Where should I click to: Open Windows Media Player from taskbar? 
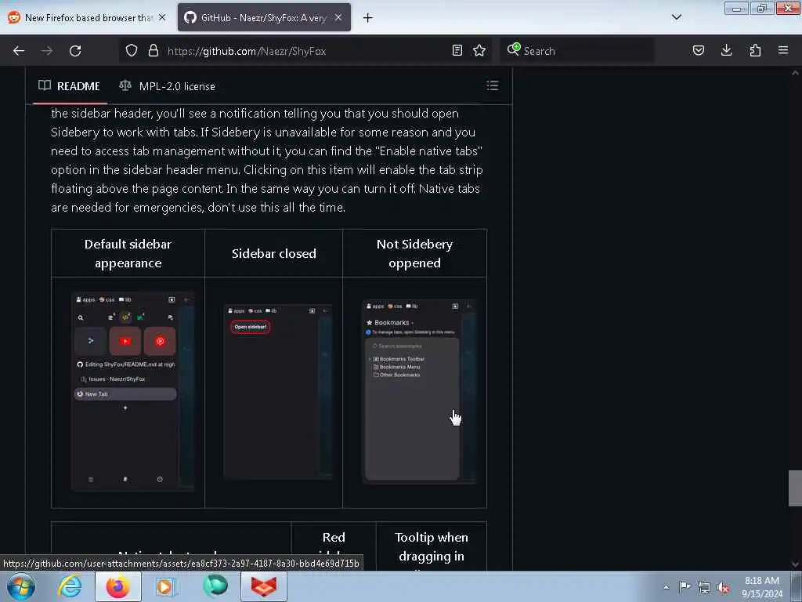tap(165, 586)
